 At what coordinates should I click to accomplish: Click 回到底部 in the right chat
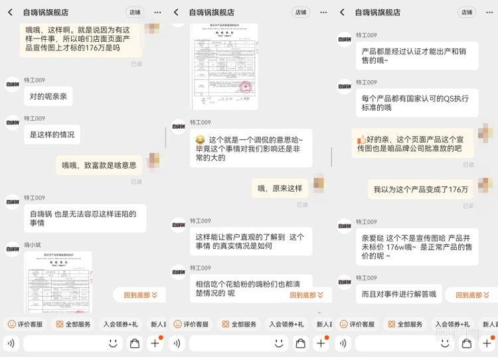pos(472,295)
